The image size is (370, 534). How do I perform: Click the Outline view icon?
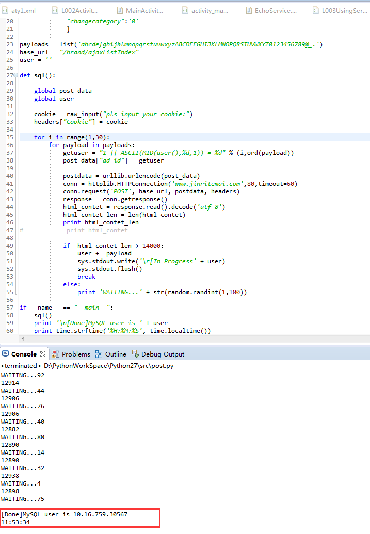pos(99,354)
